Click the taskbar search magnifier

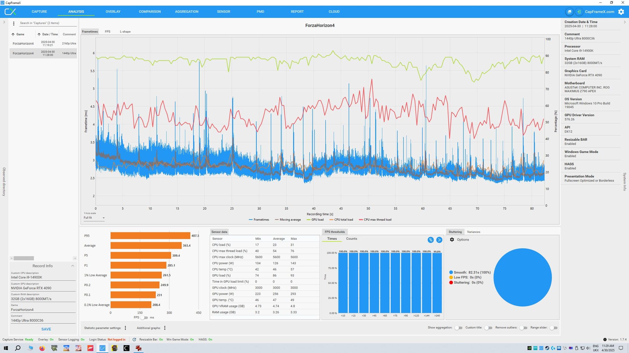[18, 348]
